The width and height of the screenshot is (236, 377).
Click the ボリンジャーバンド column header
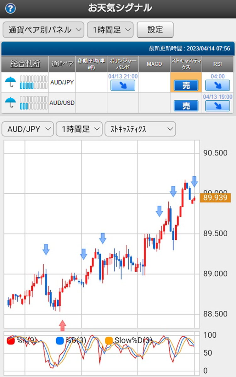[123, 64]
